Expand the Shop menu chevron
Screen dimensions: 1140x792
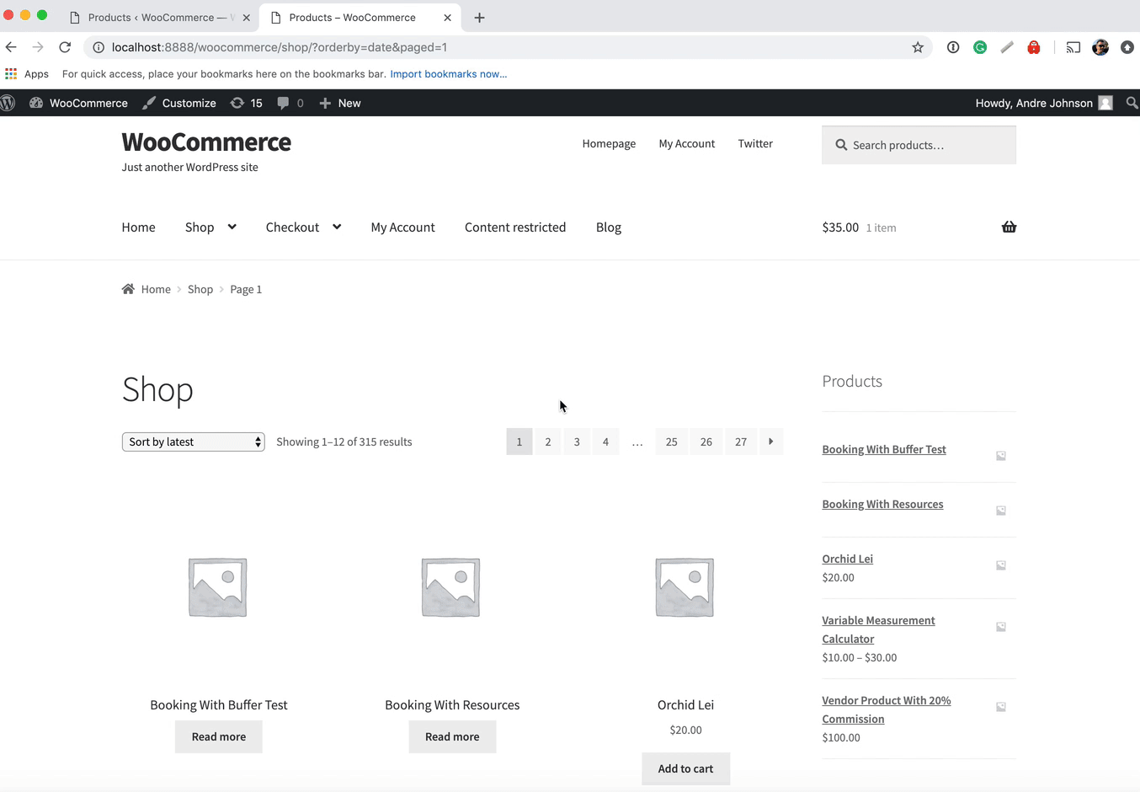[x=232, y=227]
